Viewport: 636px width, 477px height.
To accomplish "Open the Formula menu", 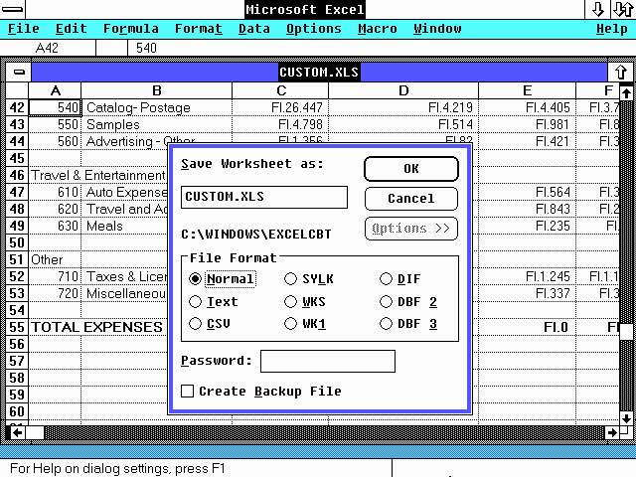I will pos(130,29).
